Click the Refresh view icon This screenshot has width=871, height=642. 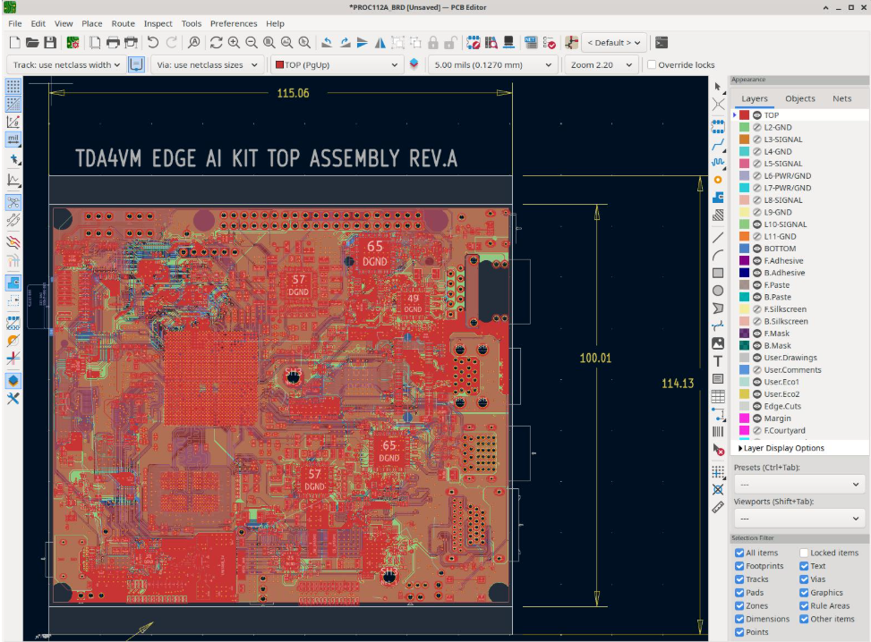[216, 43]
